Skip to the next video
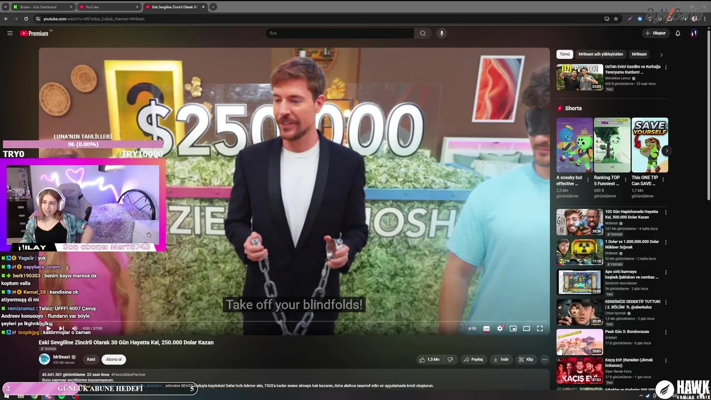Screen dimensions: 711x400 pos(62,328)
